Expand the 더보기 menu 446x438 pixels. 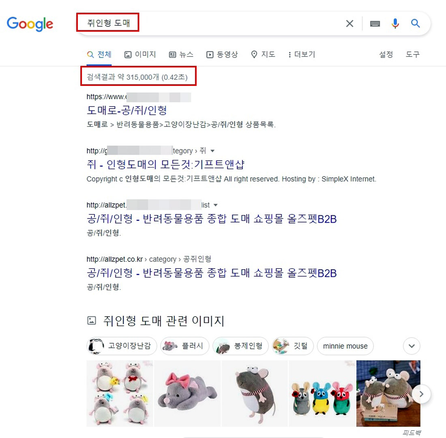click(302, 54)
